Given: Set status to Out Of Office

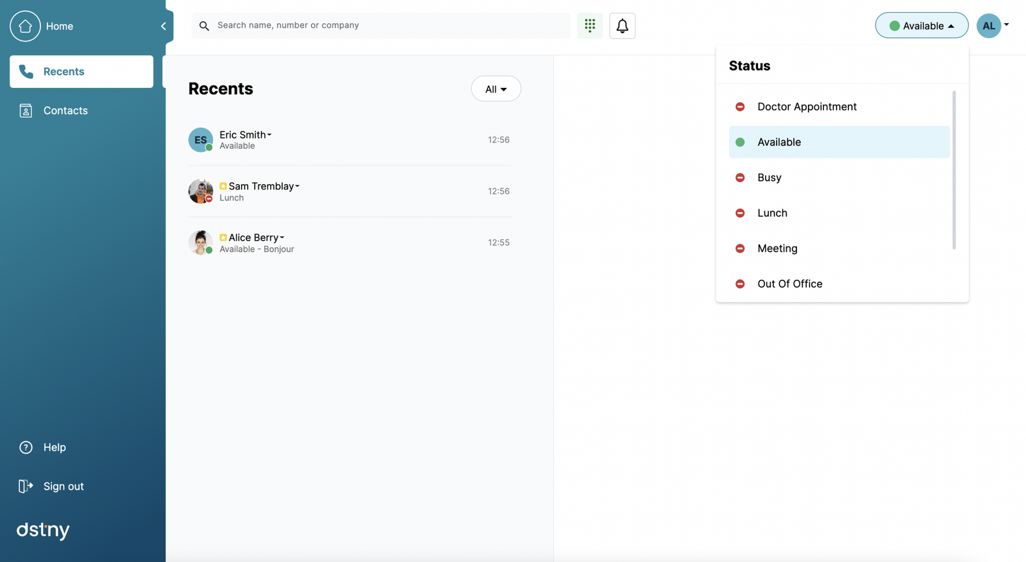Looking at the screenshot, I should click(x=839, y=284).
